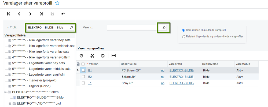Jump to last record arrow

(41, 14)
